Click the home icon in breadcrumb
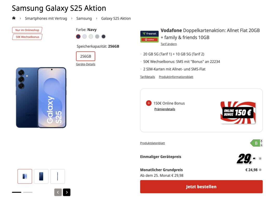 (x=14, y=18)
